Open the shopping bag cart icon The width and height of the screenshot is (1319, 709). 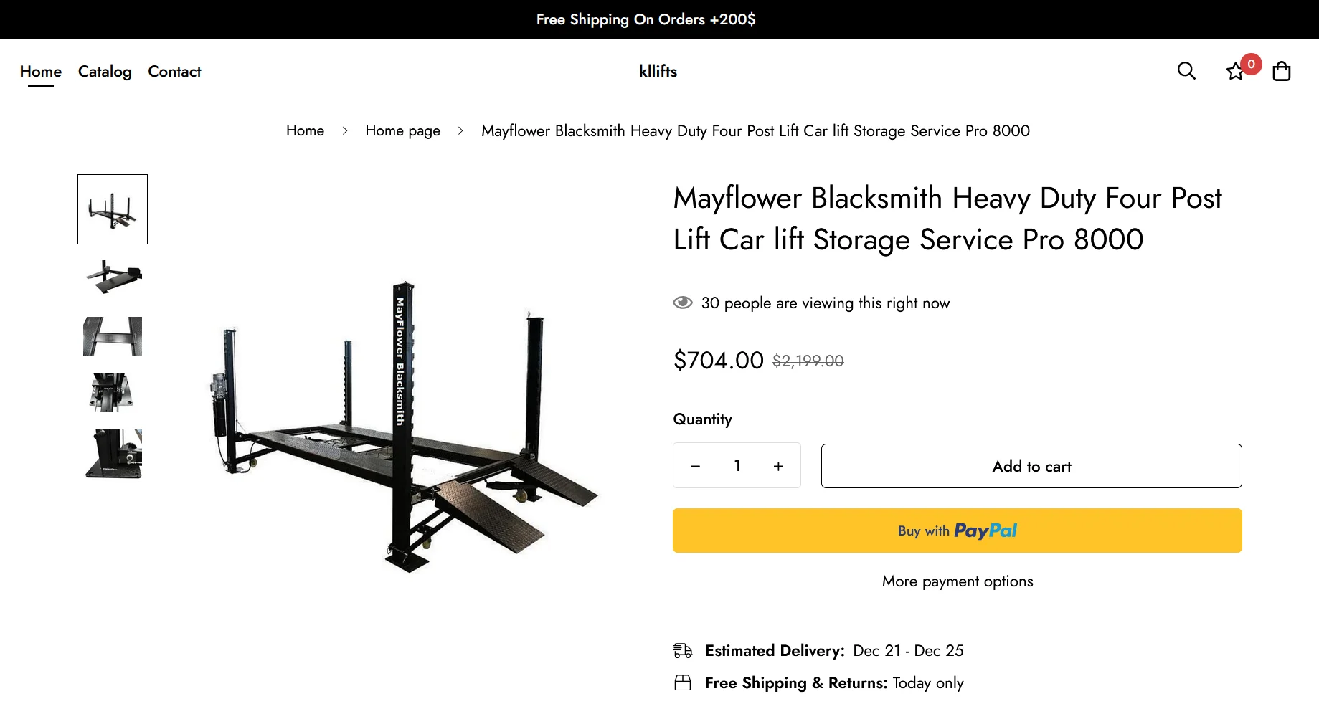(1281, 72)
